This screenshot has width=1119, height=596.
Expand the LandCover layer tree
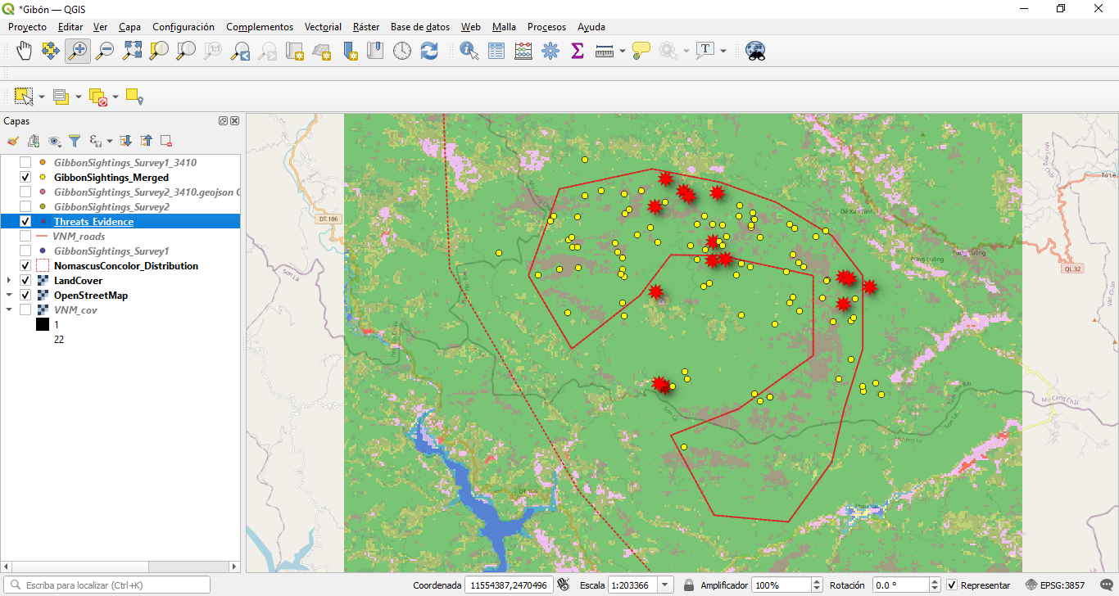pyautogui.click(x=9, y=281)
